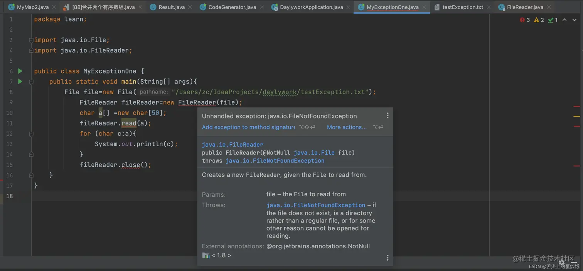
Task: Close the [88]合并两个有序数组.java tab
Action: [x=140, y=7]
